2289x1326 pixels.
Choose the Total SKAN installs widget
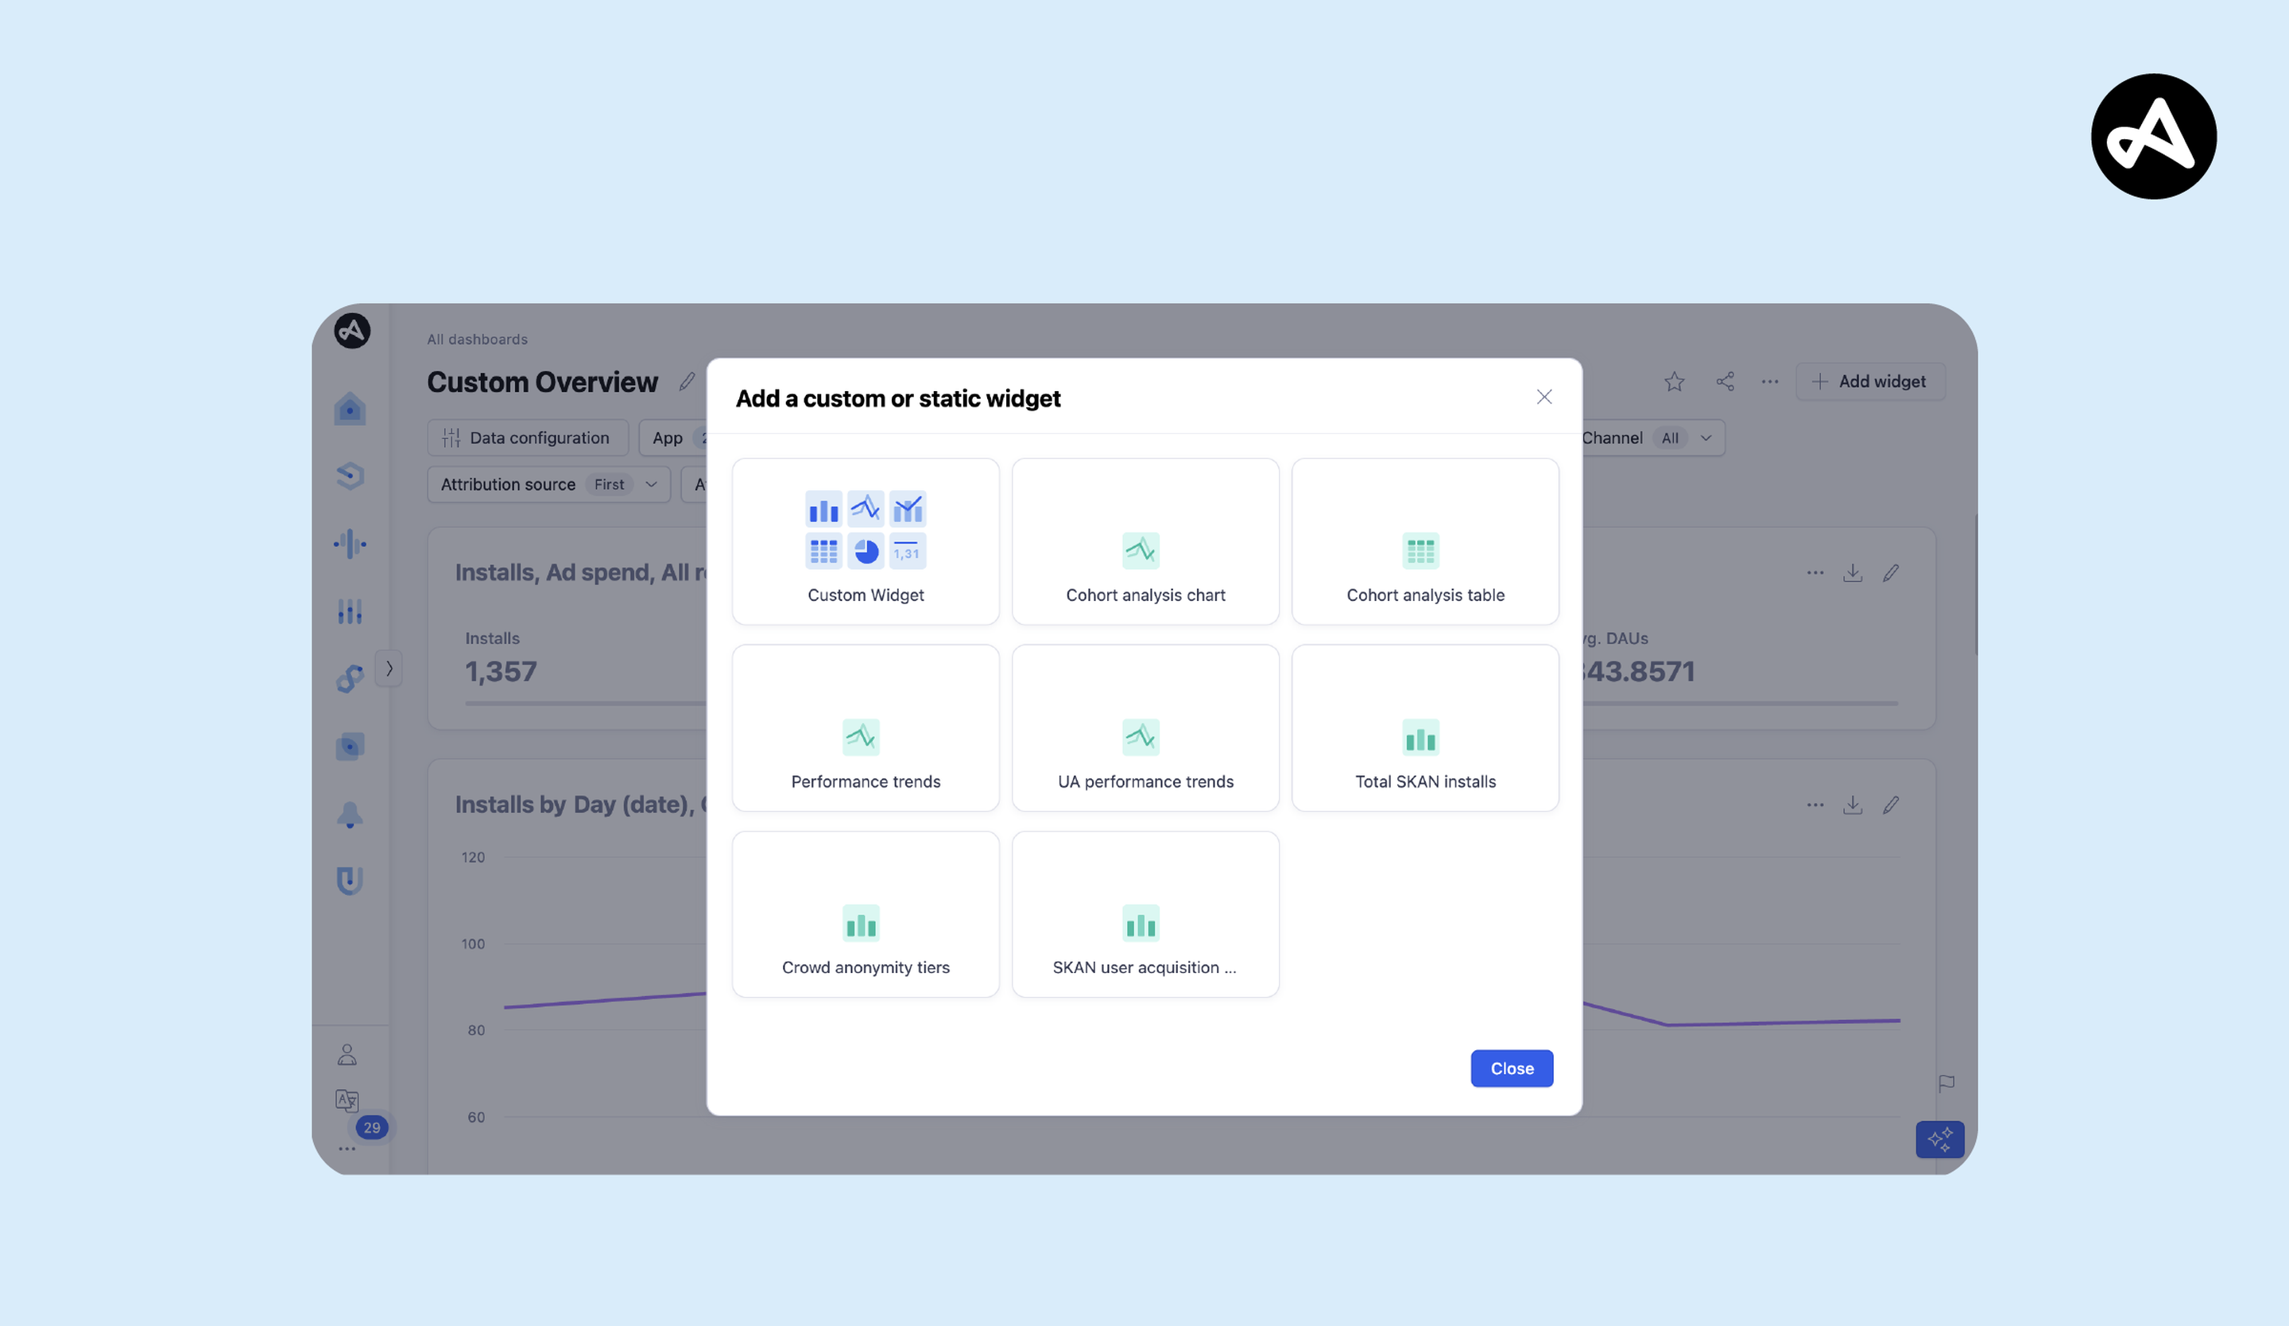[x=1424, y=727]
